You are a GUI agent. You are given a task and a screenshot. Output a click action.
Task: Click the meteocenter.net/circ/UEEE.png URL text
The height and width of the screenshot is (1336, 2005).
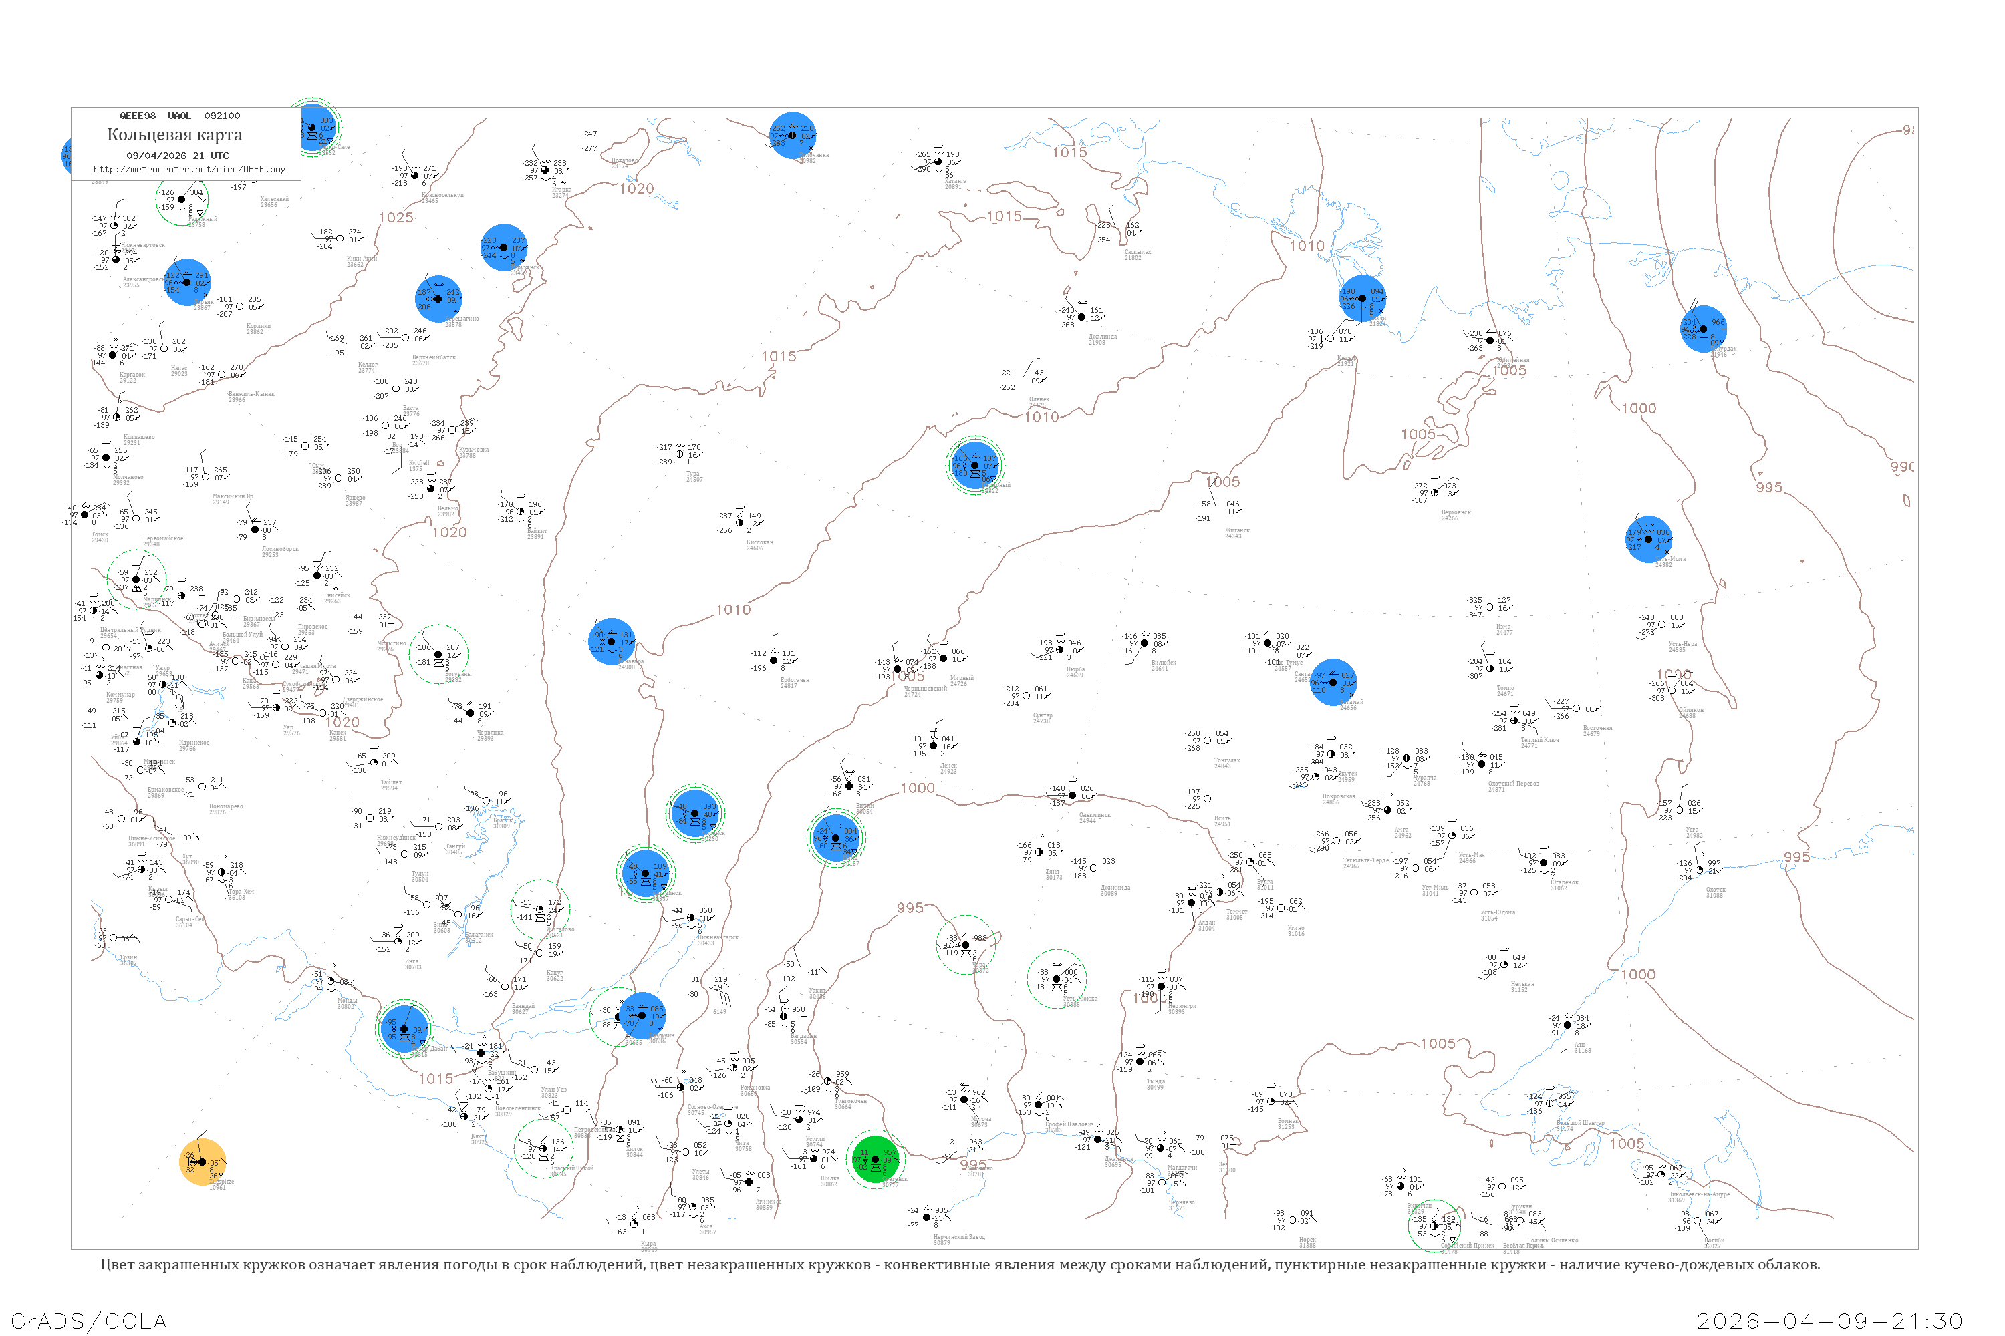tap(189, 170)
